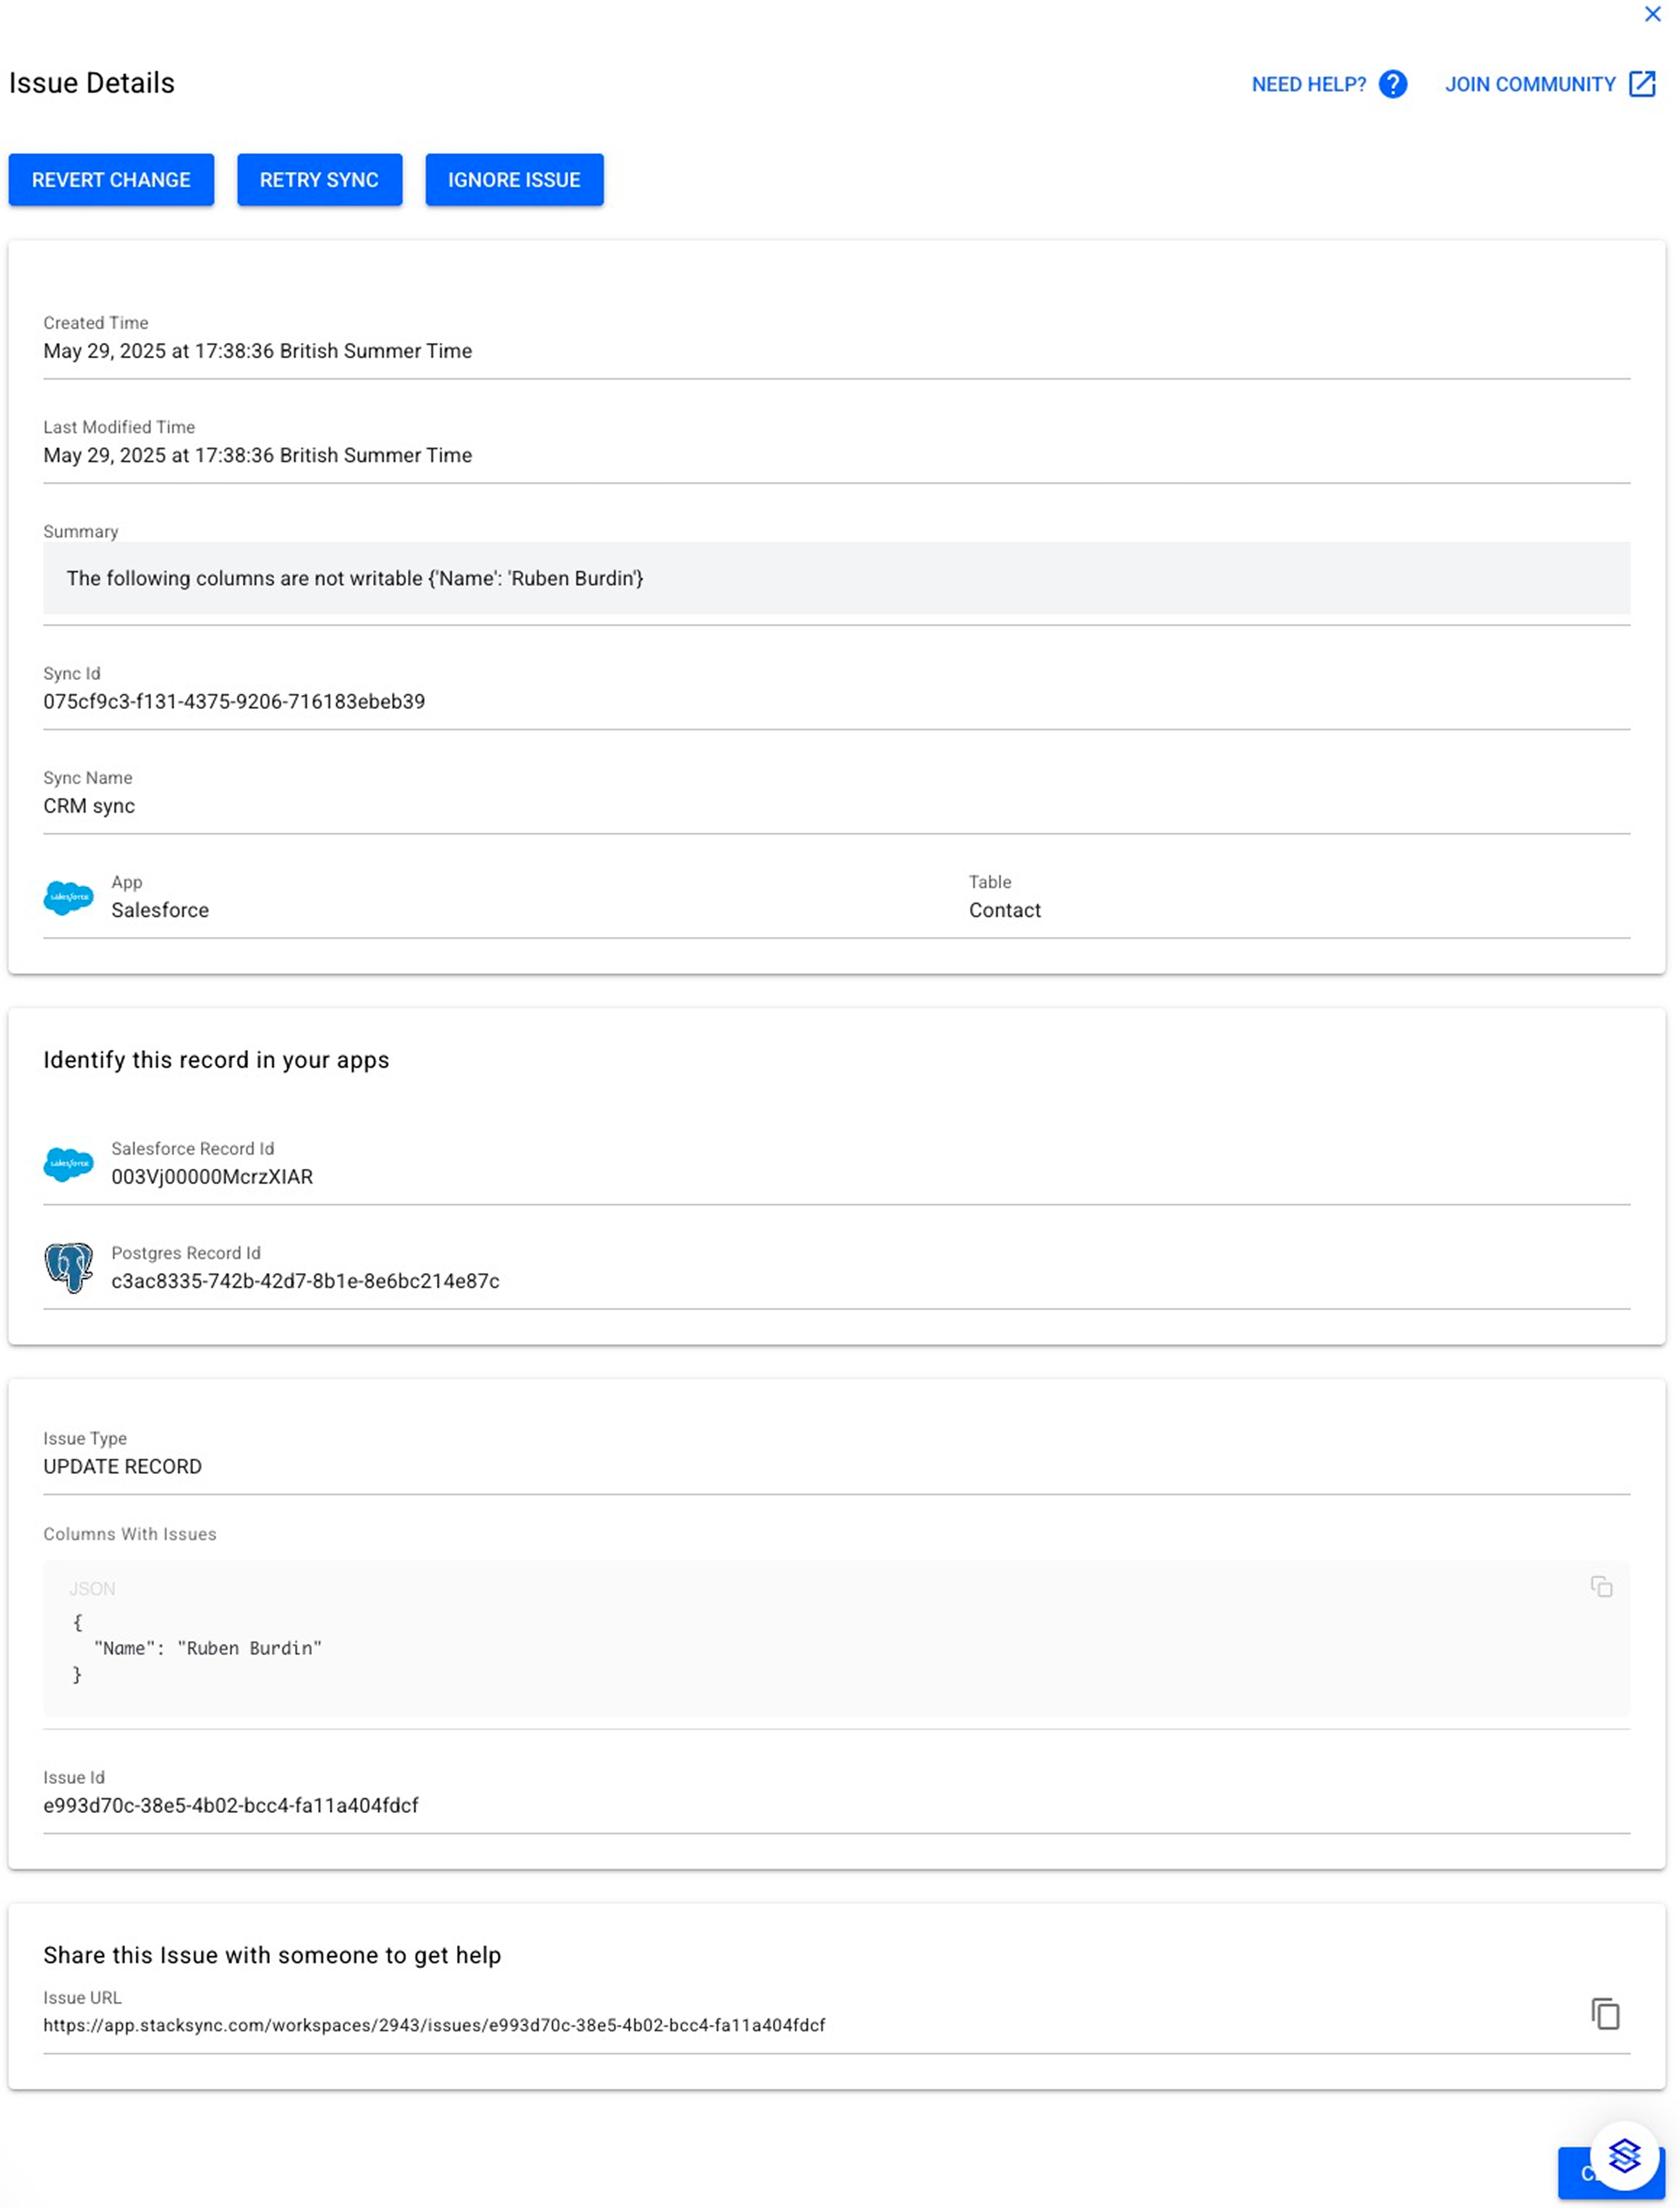Click the Summary message box
Screen dimensions: 1680x2208
[836, 578]
